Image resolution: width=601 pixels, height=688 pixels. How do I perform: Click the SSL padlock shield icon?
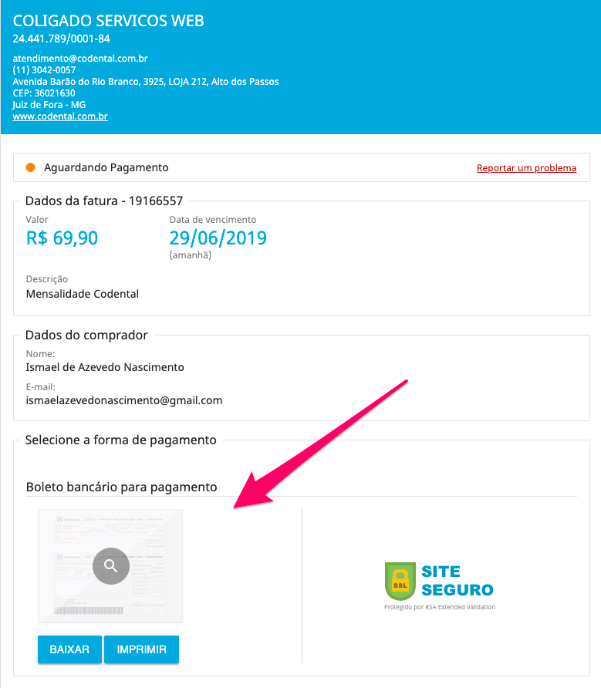pos(400,582)
